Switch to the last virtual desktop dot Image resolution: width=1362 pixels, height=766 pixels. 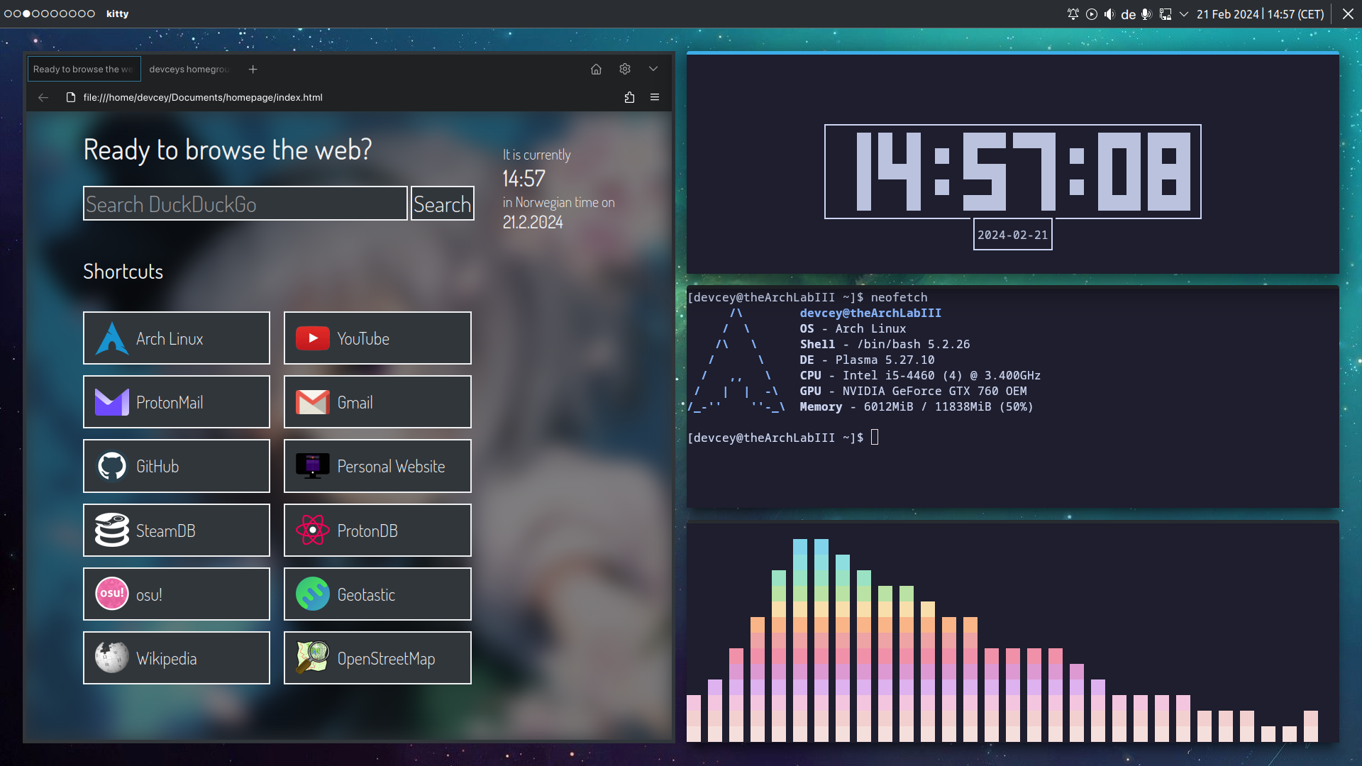[91, 13]
